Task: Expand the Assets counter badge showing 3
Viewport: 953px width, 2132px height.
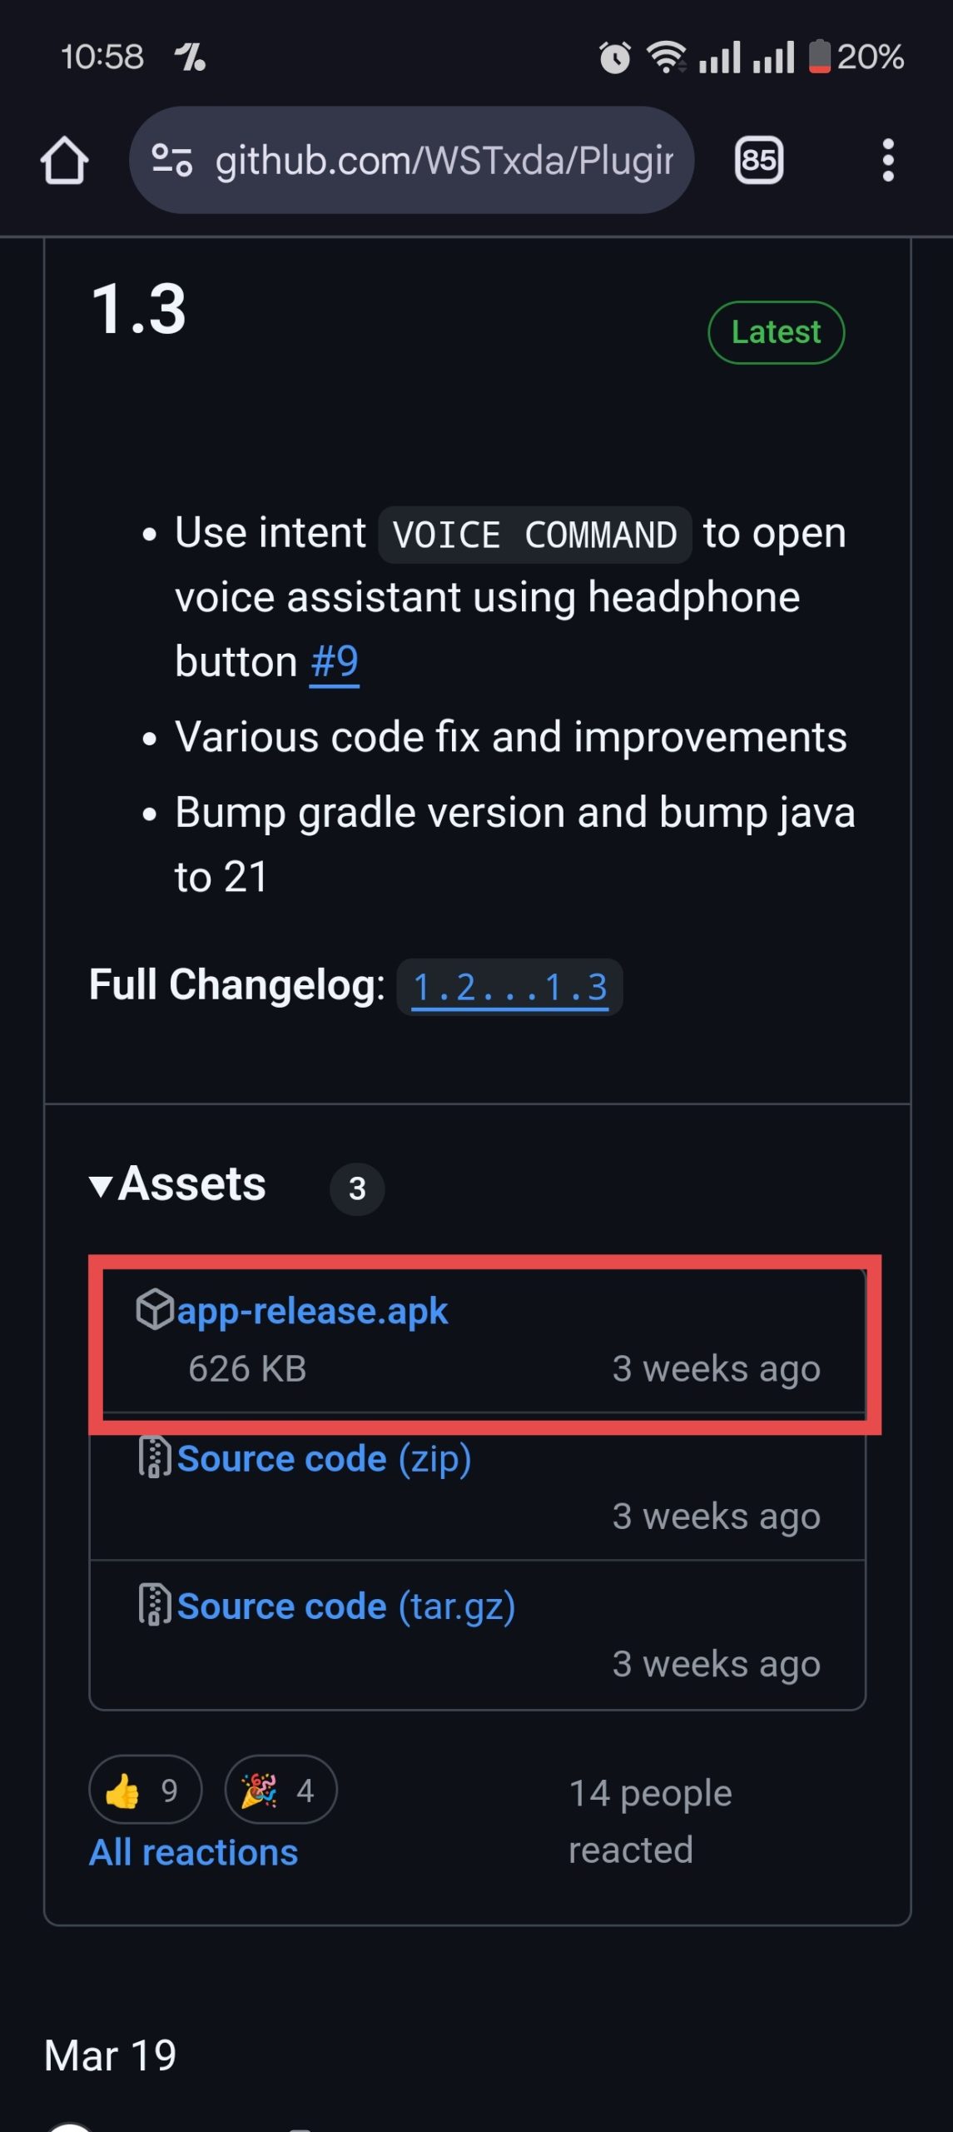Action: (357, 1189)
